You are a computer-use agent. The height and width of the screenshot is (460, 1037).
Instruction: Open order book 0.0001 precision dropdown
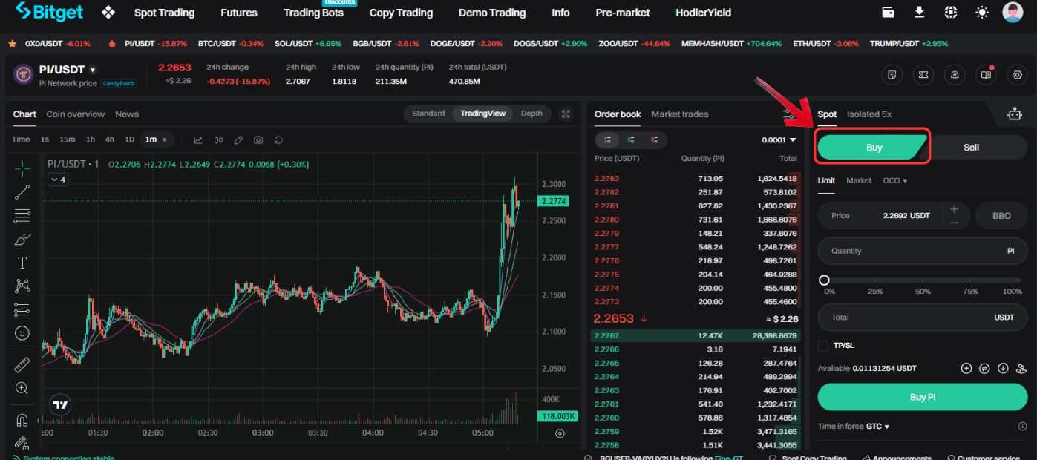(x=779, y=139)
